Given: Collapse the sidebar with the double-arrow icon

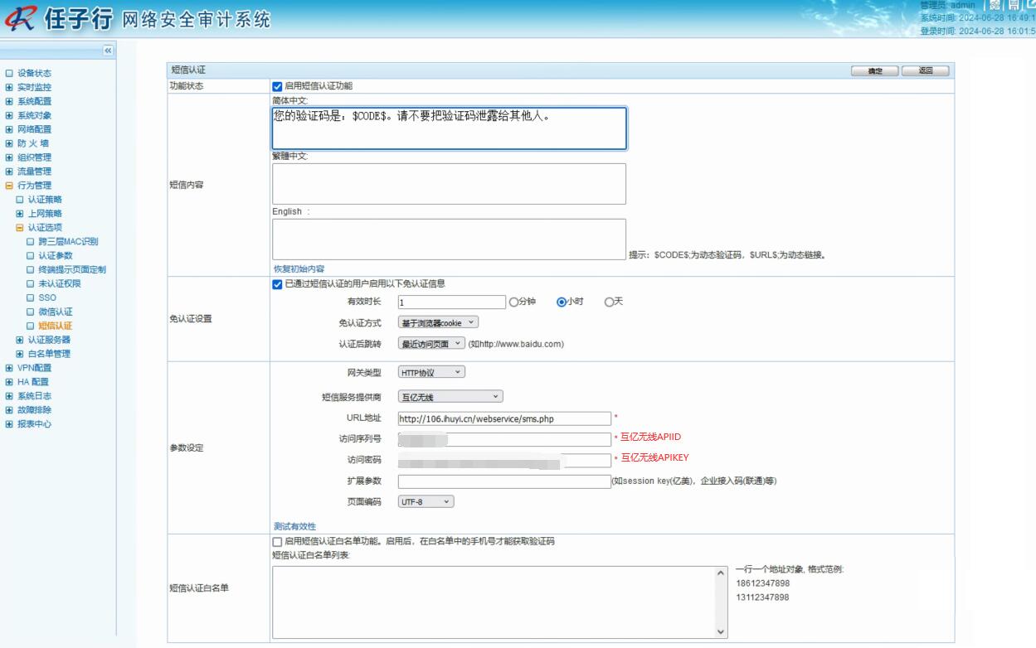Looking at the screenshot, I should tap(108, 51).
